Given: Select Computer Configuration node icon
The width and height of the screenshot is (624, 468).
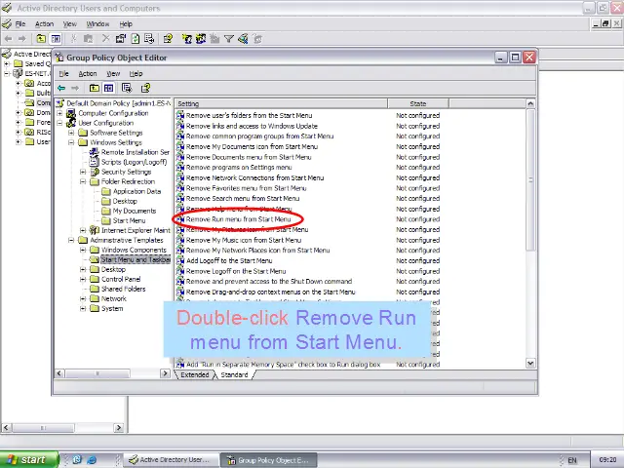Looking at the screenshot, I should pyautogui.click(x=71, y=113).
